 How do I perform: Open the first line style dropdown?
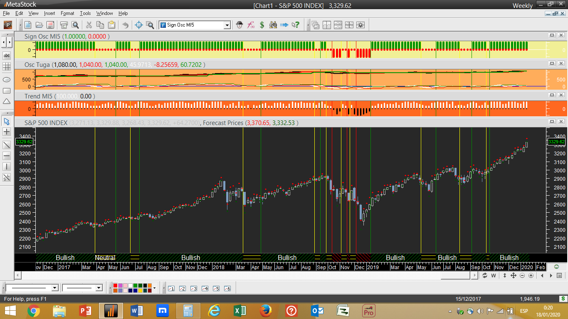click(x=54, y=288)
